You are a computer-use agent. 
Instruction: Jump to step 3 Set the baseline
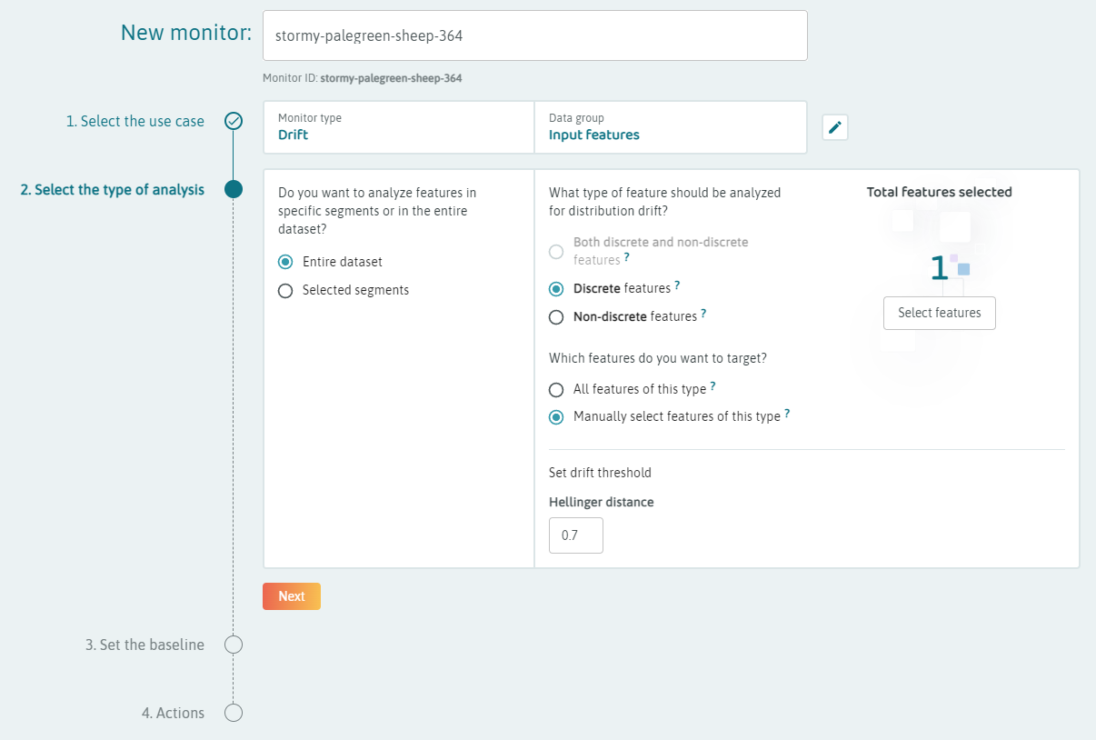144,645
